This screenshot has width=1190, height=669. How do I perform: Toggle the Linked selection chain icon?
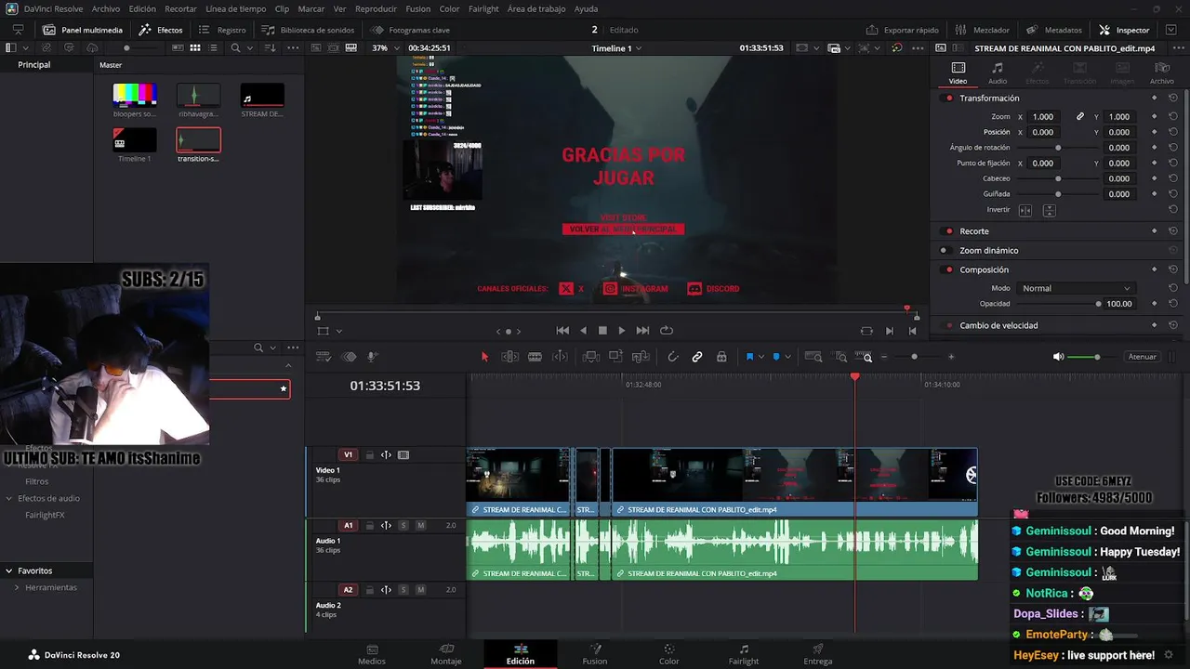(697, 357)
